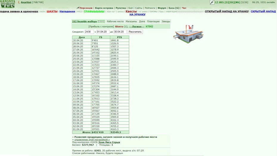Image resolution: width=277 pixels, height=156 pixels.
Task: Select the bonus value $203
Action: pos(97,151)
